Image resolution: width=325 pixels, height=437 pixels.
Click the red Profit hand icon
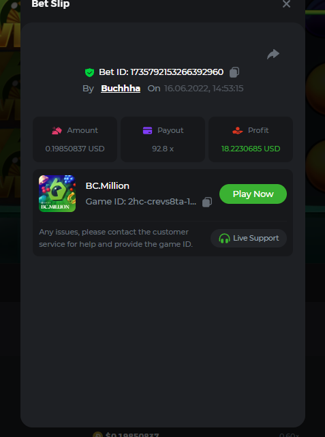click(x=238, y=130)
